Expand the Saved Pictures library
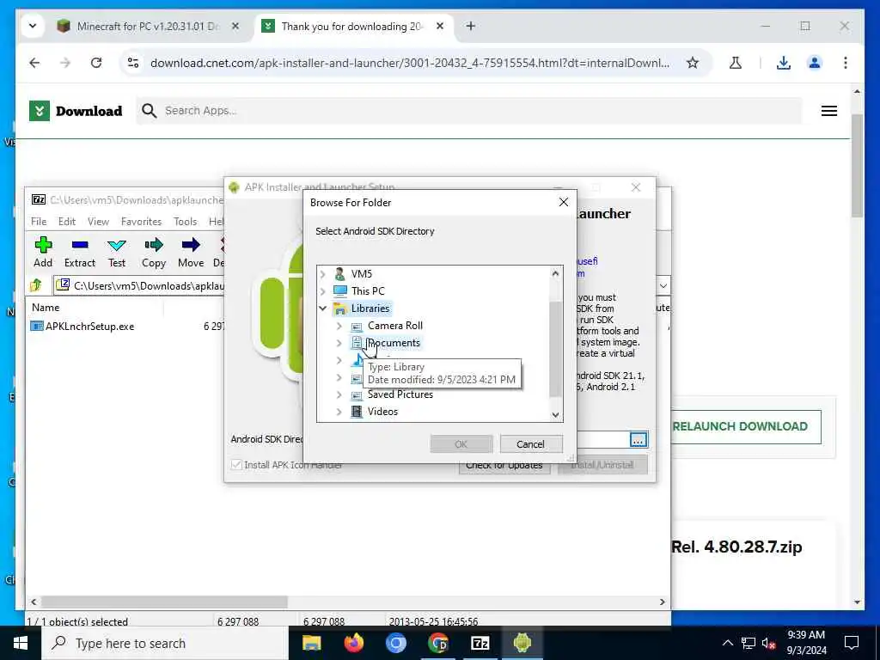Image resolution: width=880 pixels, height=660 pixels. click(339, 394)
